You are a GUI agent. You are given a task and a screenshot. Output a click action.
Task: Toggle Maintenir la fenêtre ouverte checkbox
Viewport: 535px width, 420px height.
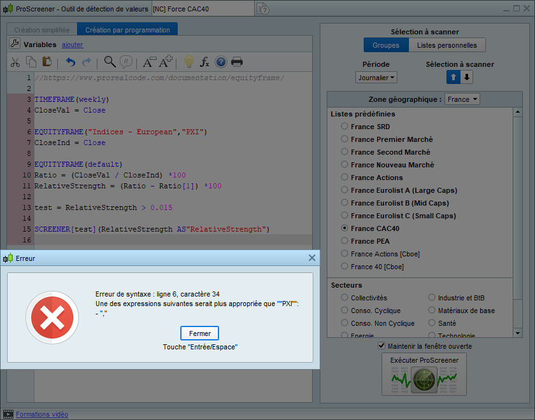click(382, 346)
